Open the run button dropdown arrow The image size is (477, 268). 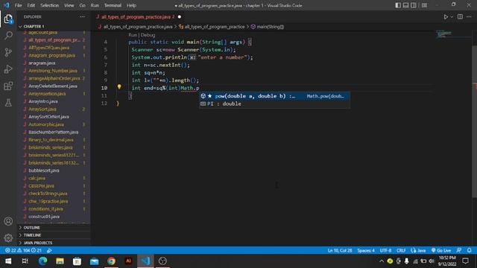point(452,17)
